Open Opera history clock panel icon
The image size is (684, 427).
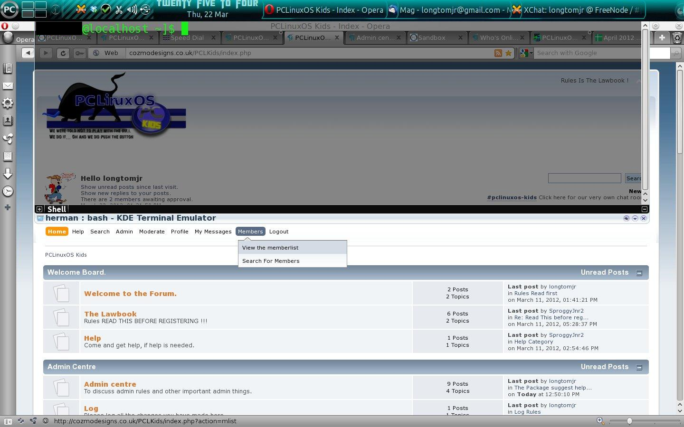click(x=8, y=191)
